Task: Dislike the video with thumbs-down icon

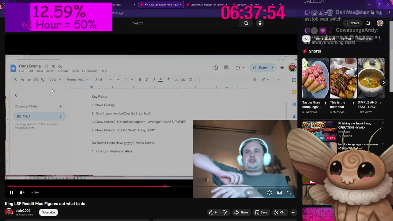Action: (224, 212)
